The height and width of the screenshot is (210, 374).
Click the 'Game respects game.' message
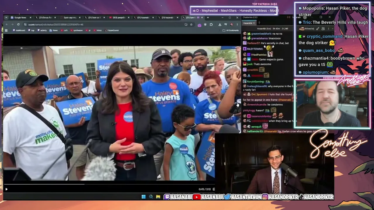(x=271, y=59)
